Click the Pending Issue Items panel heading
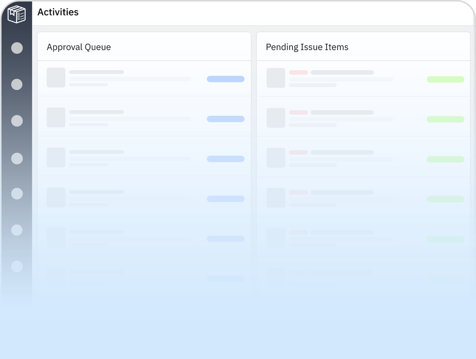476x359 pixels. coord(307,47)
